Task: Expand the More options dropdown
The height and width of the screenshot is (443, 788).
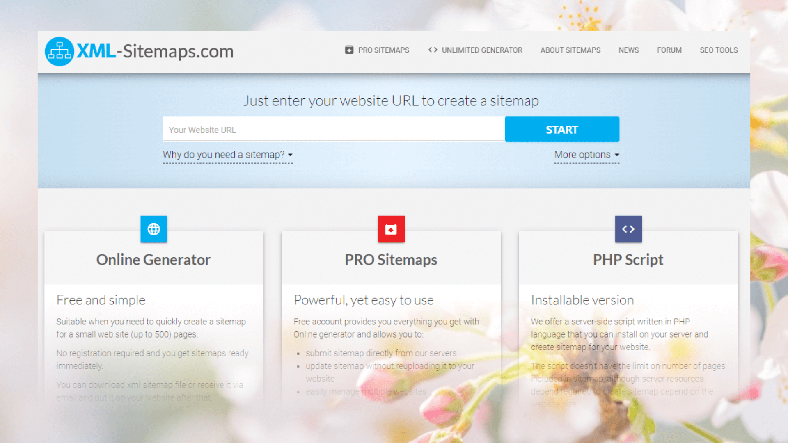Action: pyautogui.click(x=586, y=155)
